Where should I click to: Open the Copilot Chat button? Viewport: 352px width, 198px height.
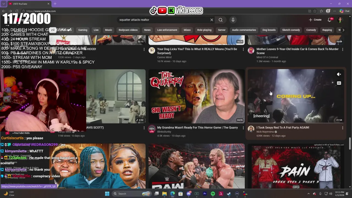coord(344,11)
